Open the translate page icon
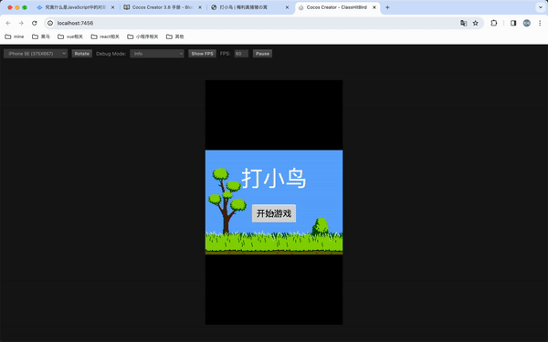Screen dimensions: 548x342 click(x=463, y=23)
